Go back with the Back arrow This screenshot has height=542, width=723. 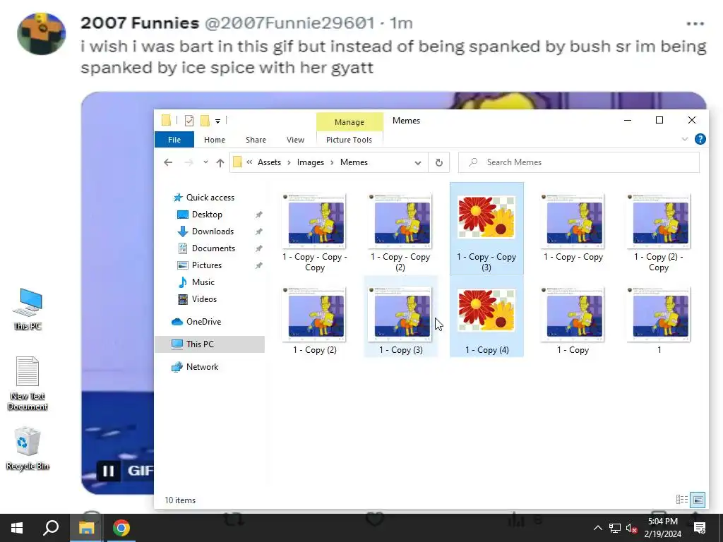point(168,162)
